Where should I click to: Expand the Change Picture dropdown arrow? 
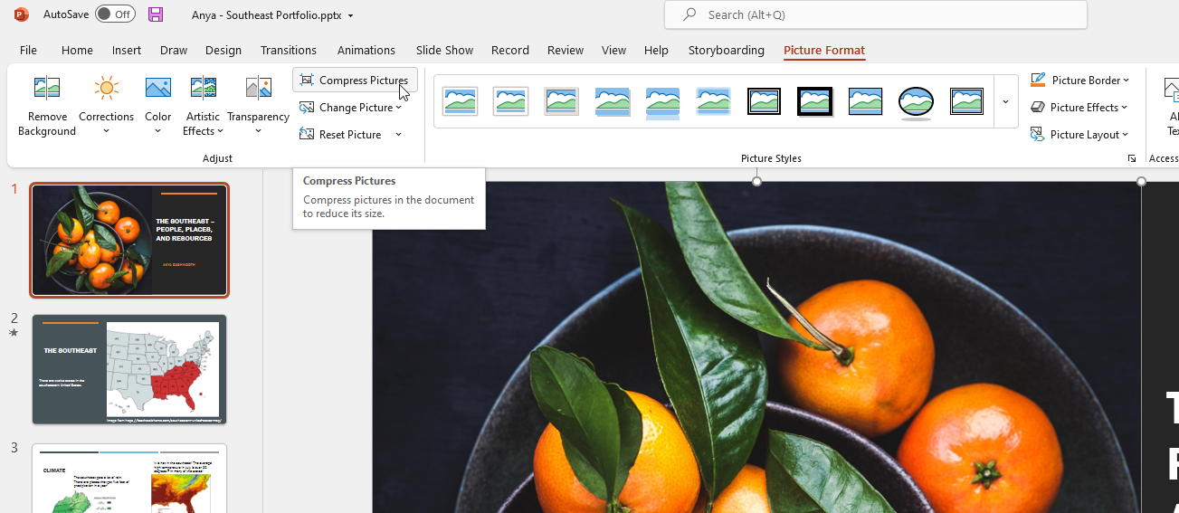click(x=398, y=108)
